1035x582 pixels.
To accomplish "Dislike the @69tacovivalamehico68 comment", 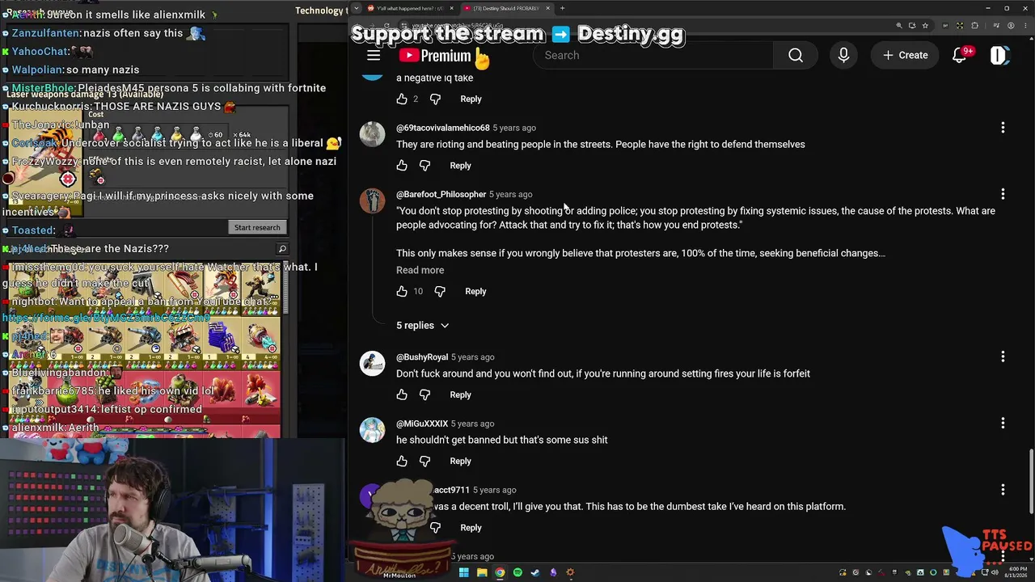I will 425,165.
